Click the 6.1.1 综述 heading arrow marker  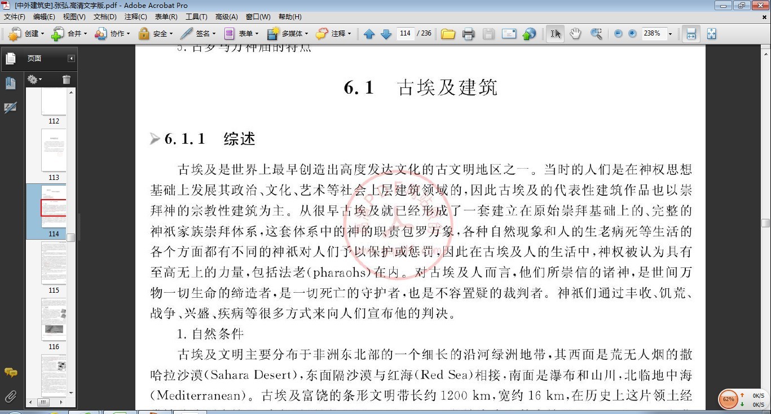tap(155, 139)
